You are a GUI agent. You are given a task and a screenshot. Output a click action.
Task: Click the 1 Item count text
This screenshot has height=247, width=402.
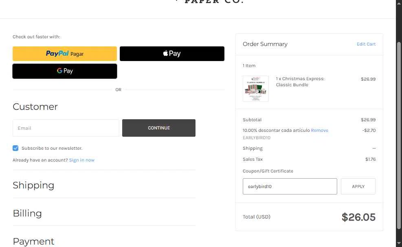249,66
